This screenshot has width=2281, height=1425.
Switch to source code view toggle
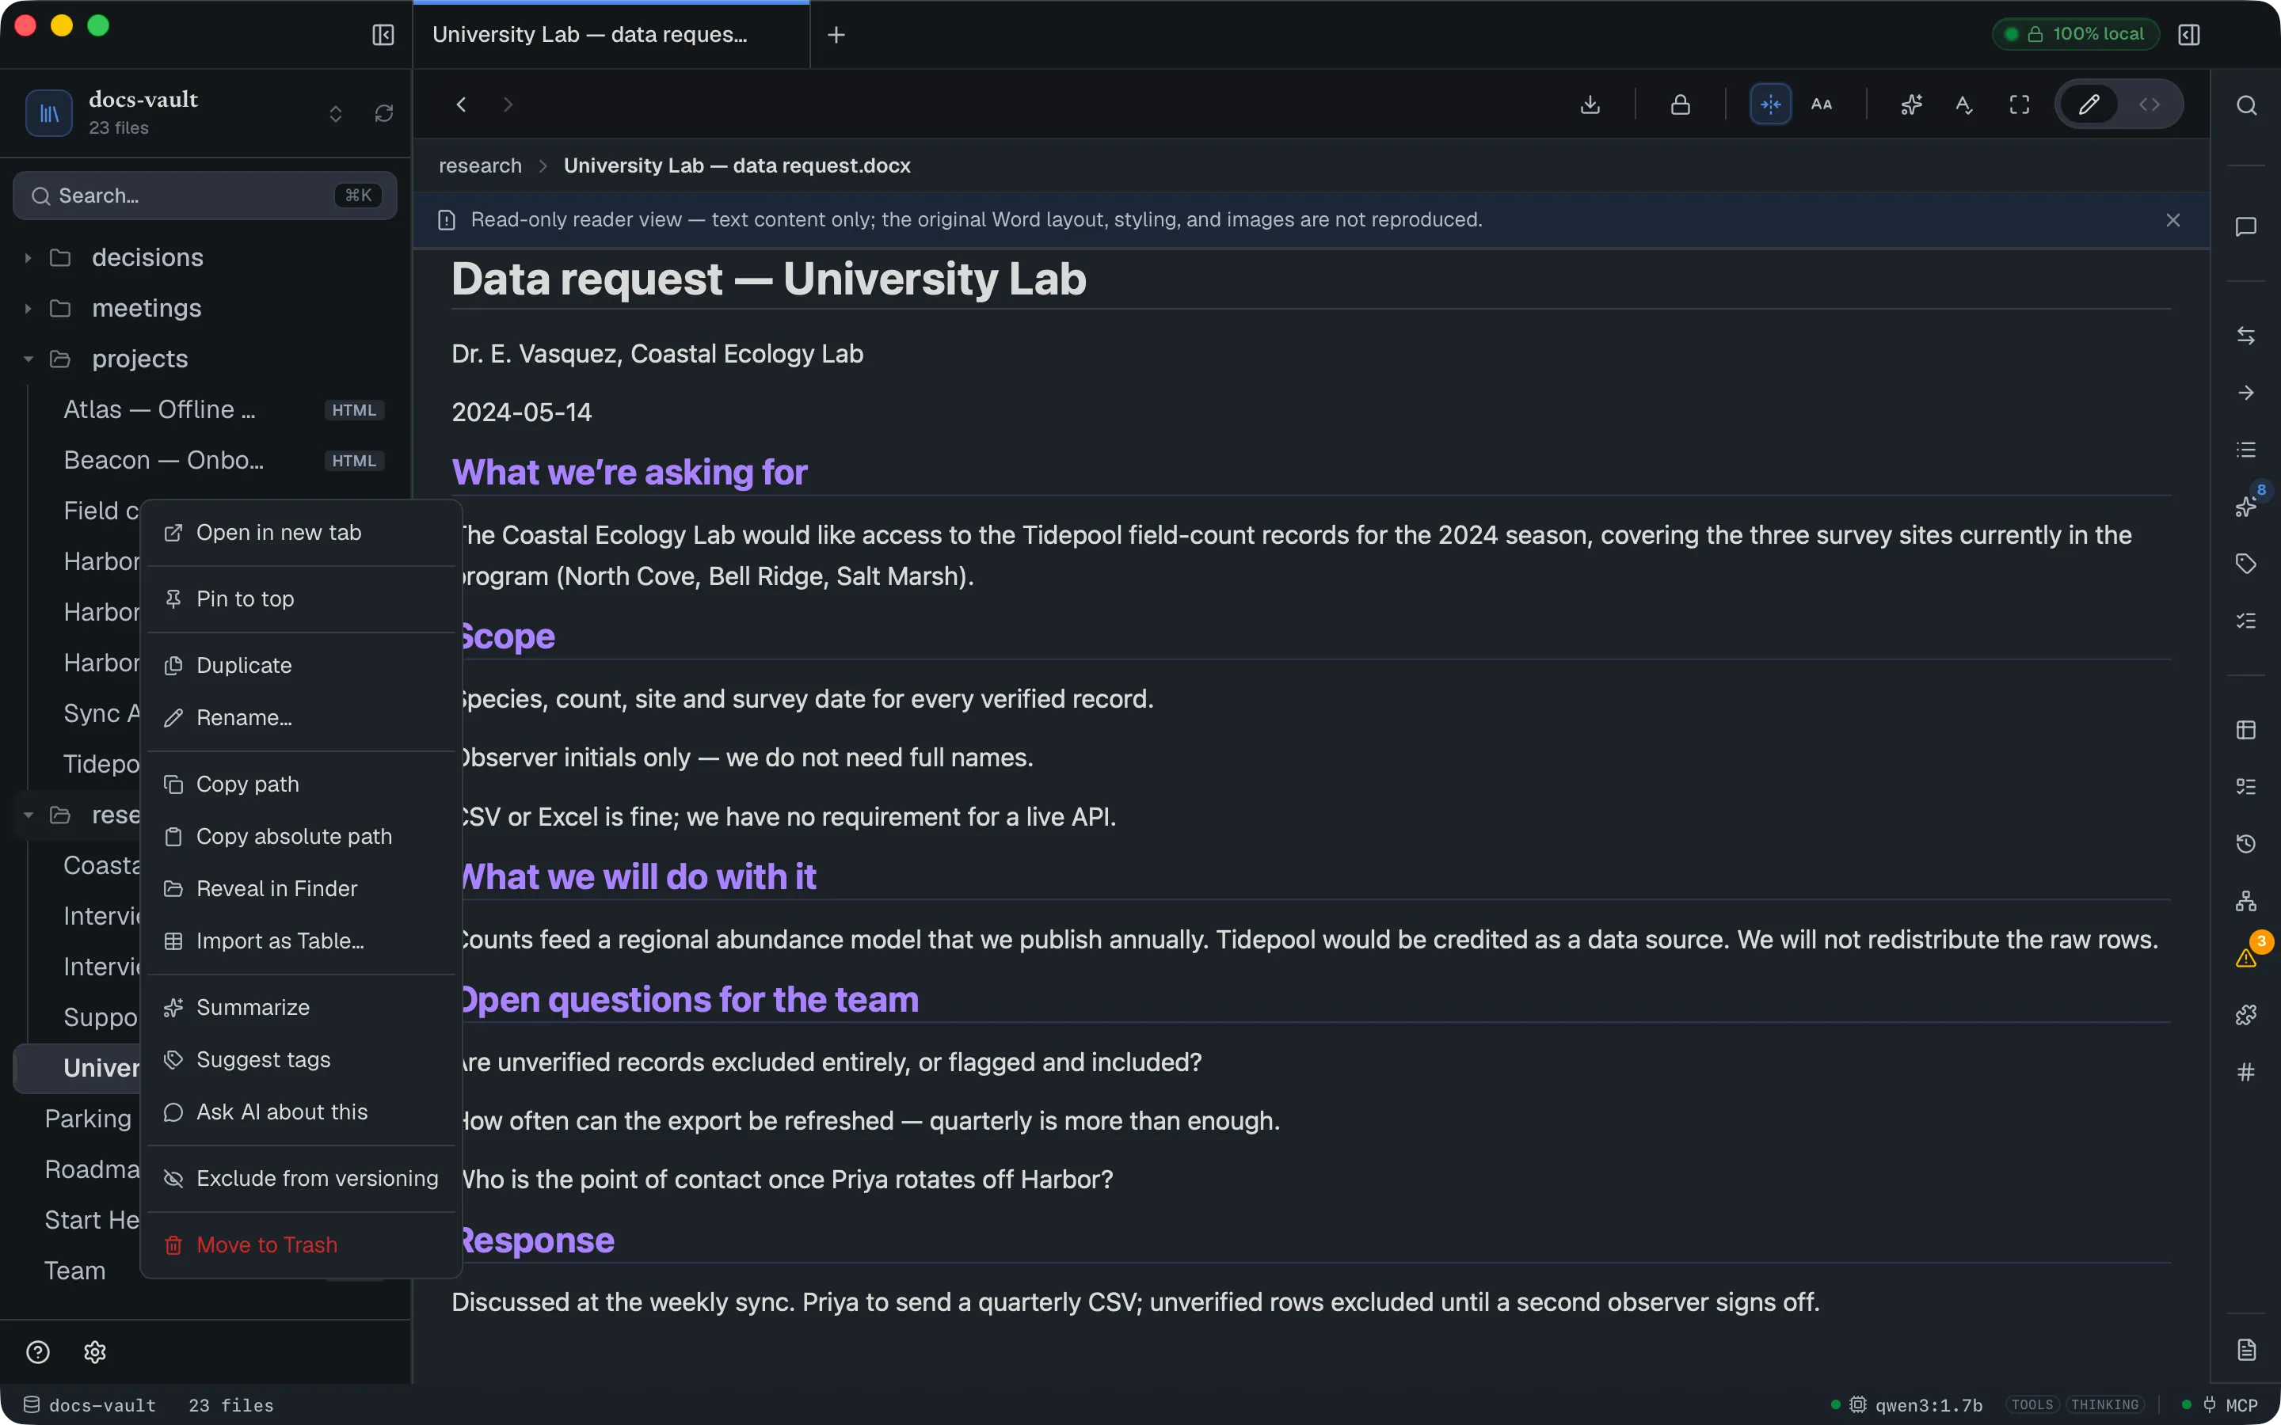click(2149, 104)
